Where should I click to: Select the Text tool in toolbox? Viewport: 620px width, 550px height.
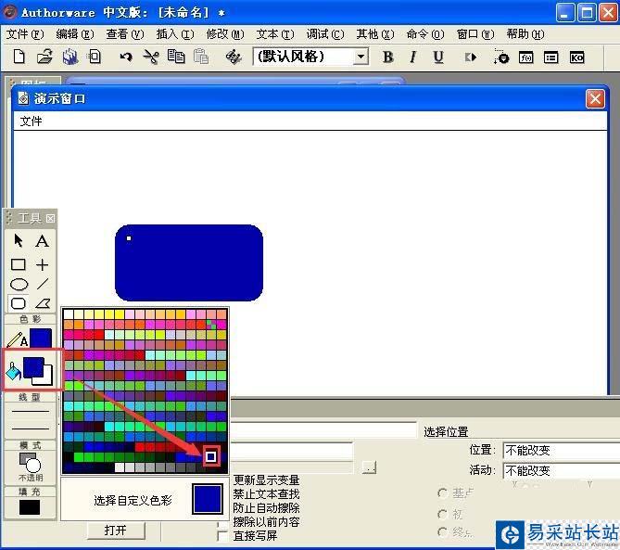click(x=42, y=241)
